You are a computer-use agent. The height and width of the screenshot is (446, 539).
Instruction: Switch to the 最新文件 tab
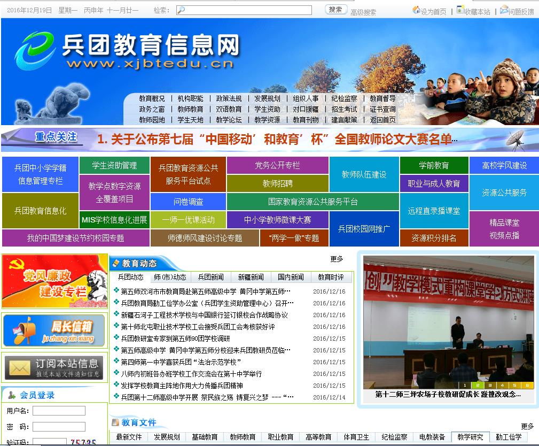click(x=129, y=437)
